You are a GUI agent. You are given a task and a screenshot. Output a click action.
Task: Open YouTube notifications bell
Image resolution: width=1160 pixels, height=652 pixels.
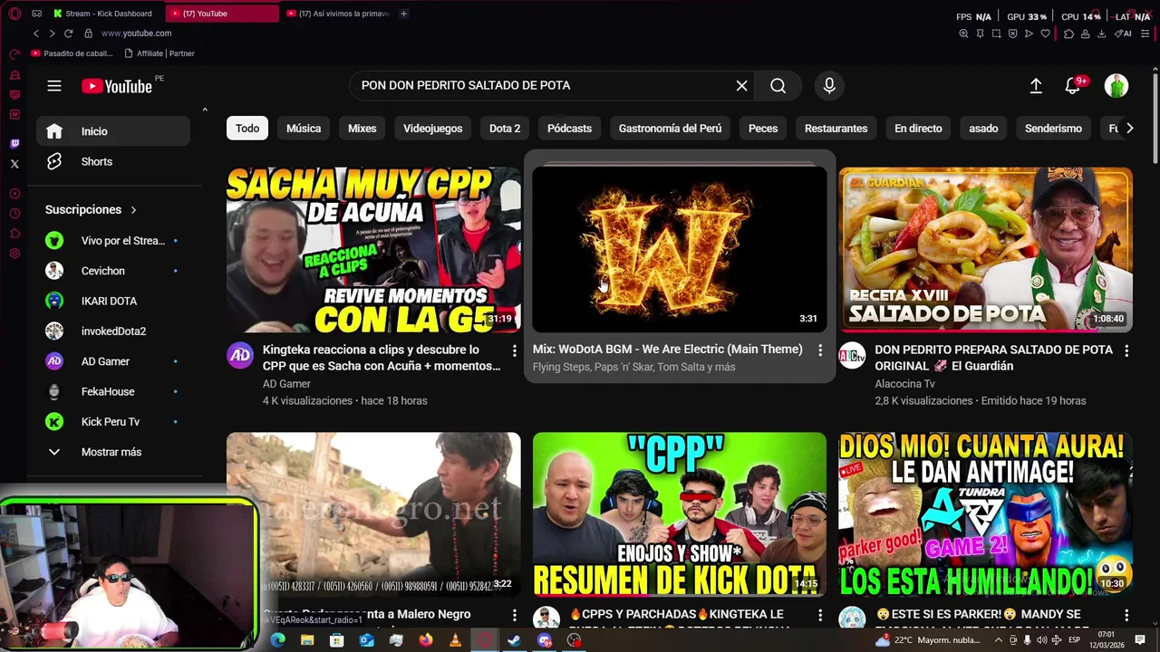pos(1073,85)
